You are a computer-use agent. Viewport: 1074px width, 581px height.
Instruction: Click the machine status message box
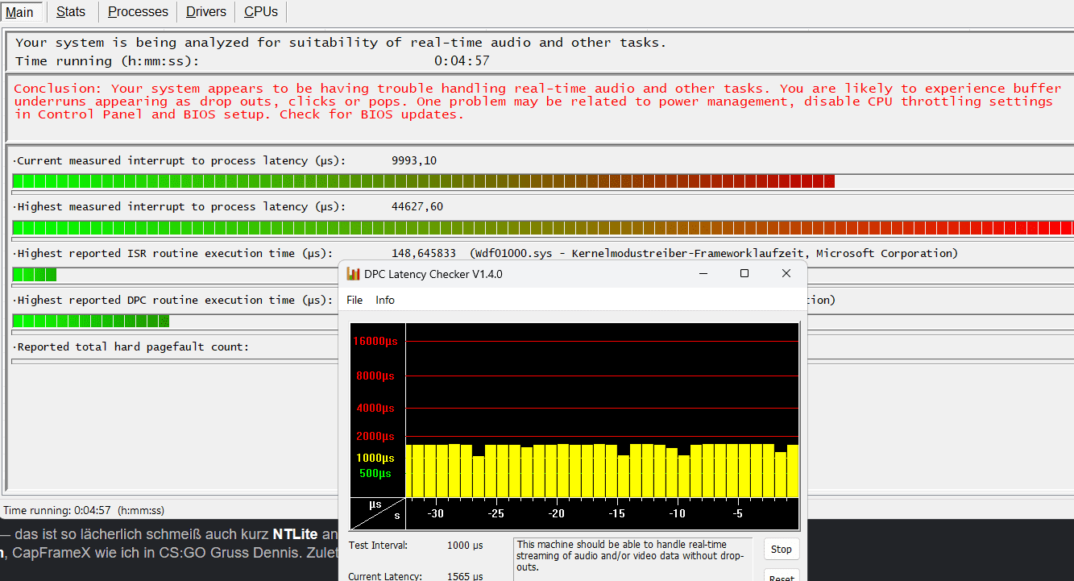tap(632, 557)
